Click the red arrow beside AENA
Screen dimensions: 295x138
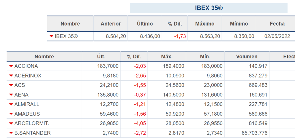[11, 95]
